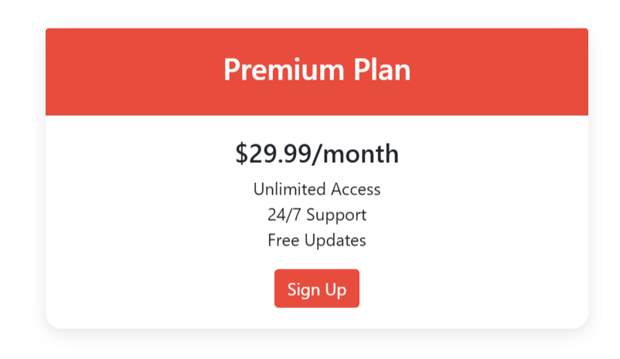Click the word "Support" in the features

coord(336,215)
